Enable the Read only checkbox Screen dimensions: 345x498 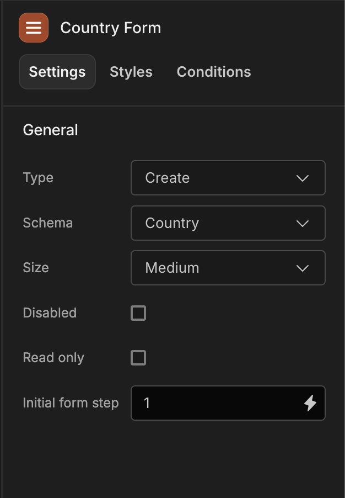(138, 358)
